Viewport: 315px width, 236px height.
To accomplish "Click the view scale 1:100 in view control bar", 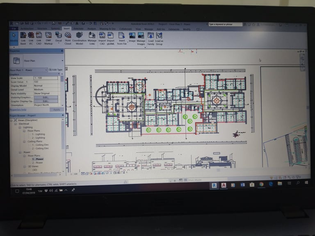I will tap(74, 174).
